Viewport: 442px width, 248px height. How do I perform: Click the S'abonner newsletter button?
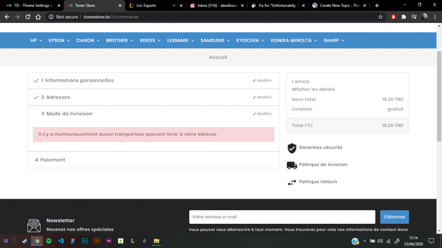[394, 217]
